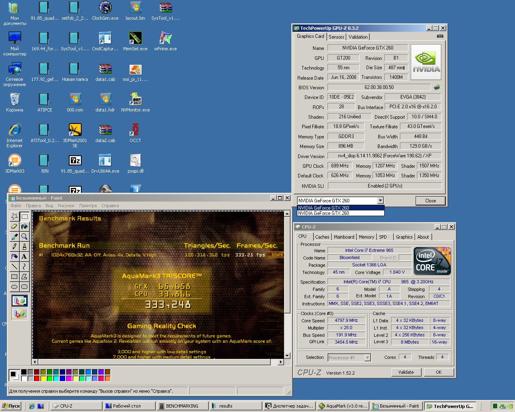Screen dimensions: 515x412
Task: Select the Pick Color eyedropper tool
Action: pos(14,237)
